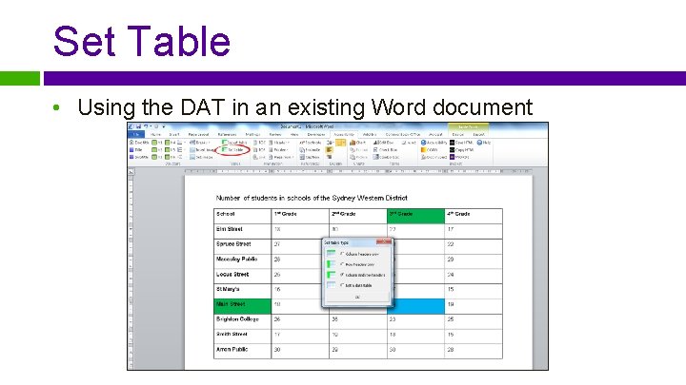
Task: Click the Set Image ribbon button
Action: [x=201, y=157]
